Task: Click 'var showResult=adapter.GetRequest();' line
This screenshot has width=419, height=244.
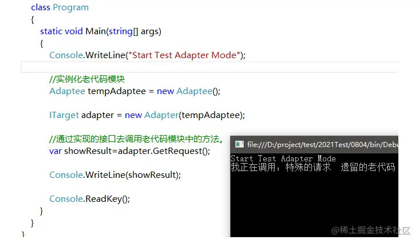Action: point(129,151)
